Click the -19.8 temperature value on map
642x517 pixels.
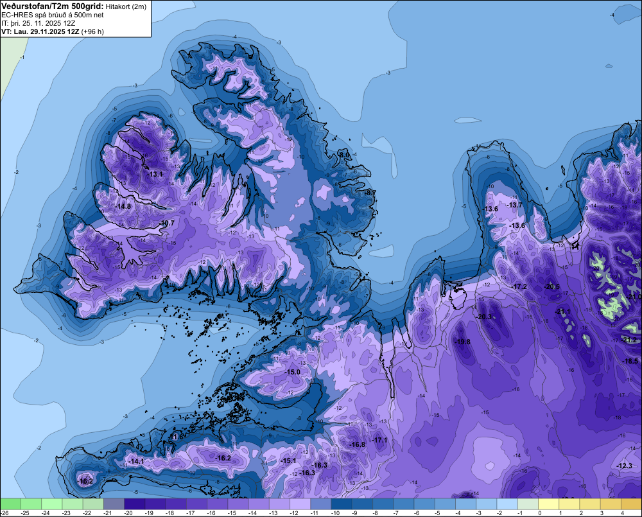[462, 342]
